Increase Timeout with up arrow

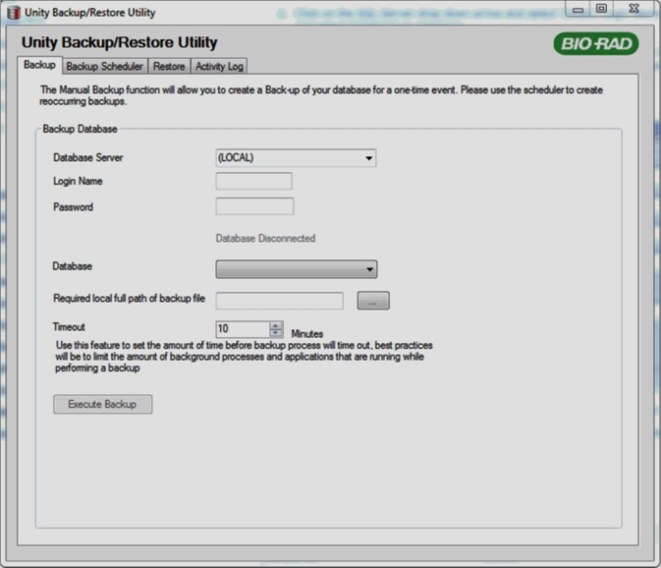tap(275, 325)
